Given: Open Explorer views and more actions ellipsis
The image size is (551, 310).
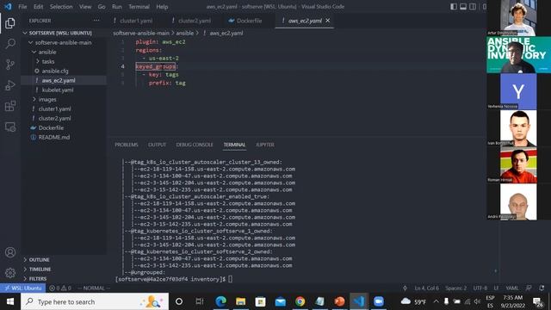Looking at the screenshot, I should click(96, 21).
